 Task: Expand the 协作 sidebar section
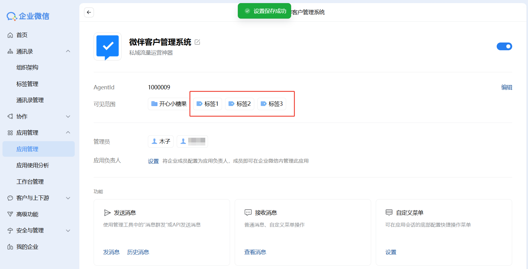(68, 117)
